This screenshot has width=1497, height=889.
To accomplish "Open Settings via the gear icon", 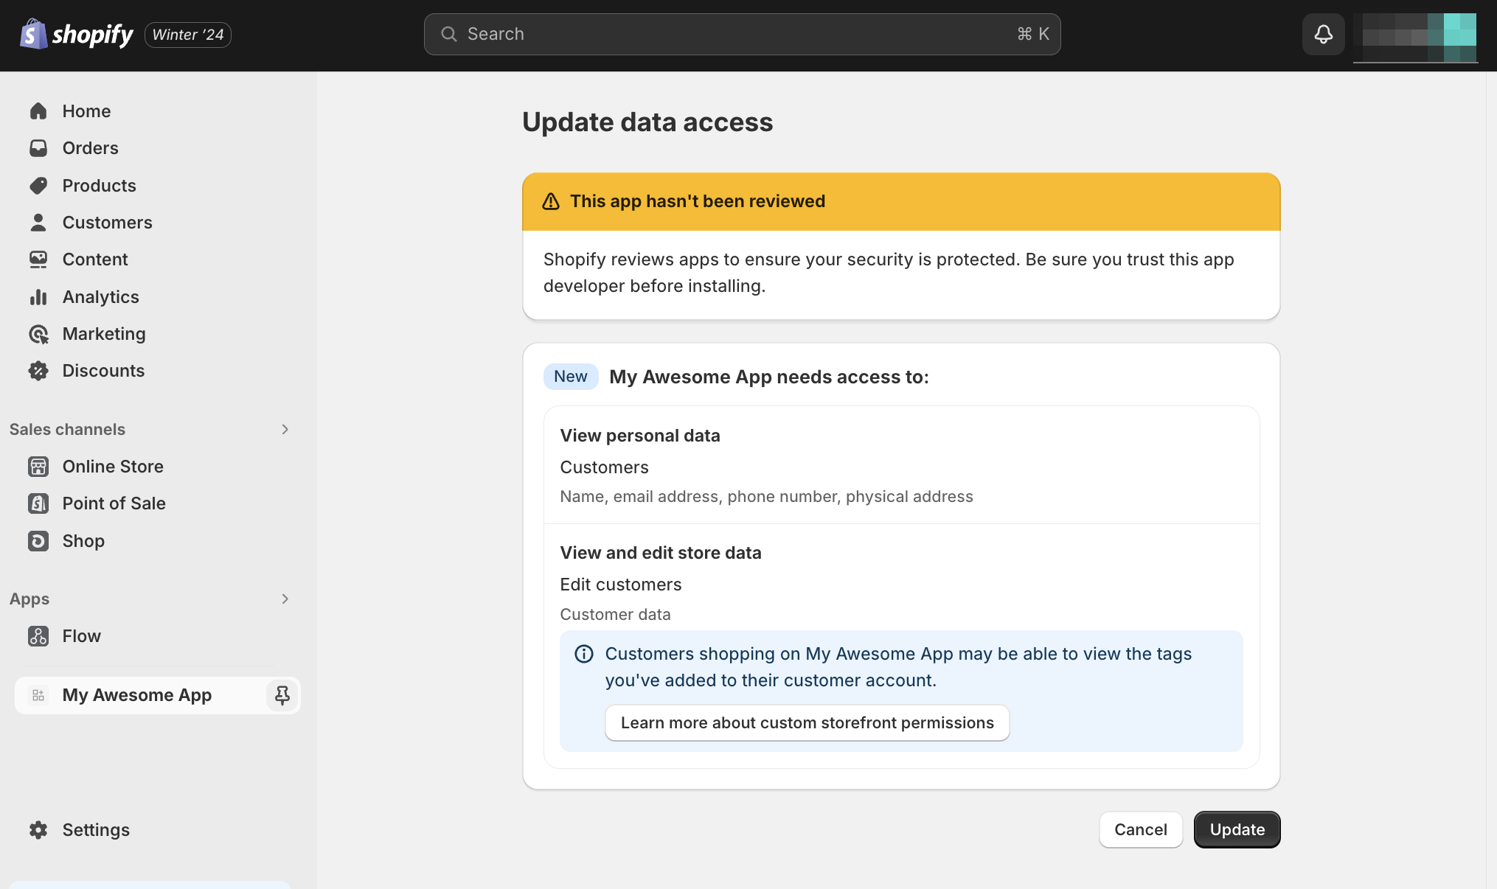I will click(38, 830).
